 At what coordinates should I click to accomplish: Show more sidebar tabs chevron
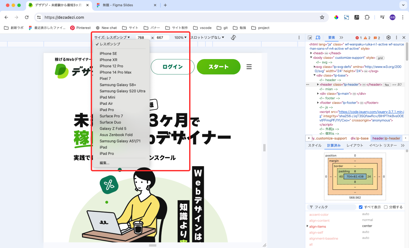[x=403, y=145]
